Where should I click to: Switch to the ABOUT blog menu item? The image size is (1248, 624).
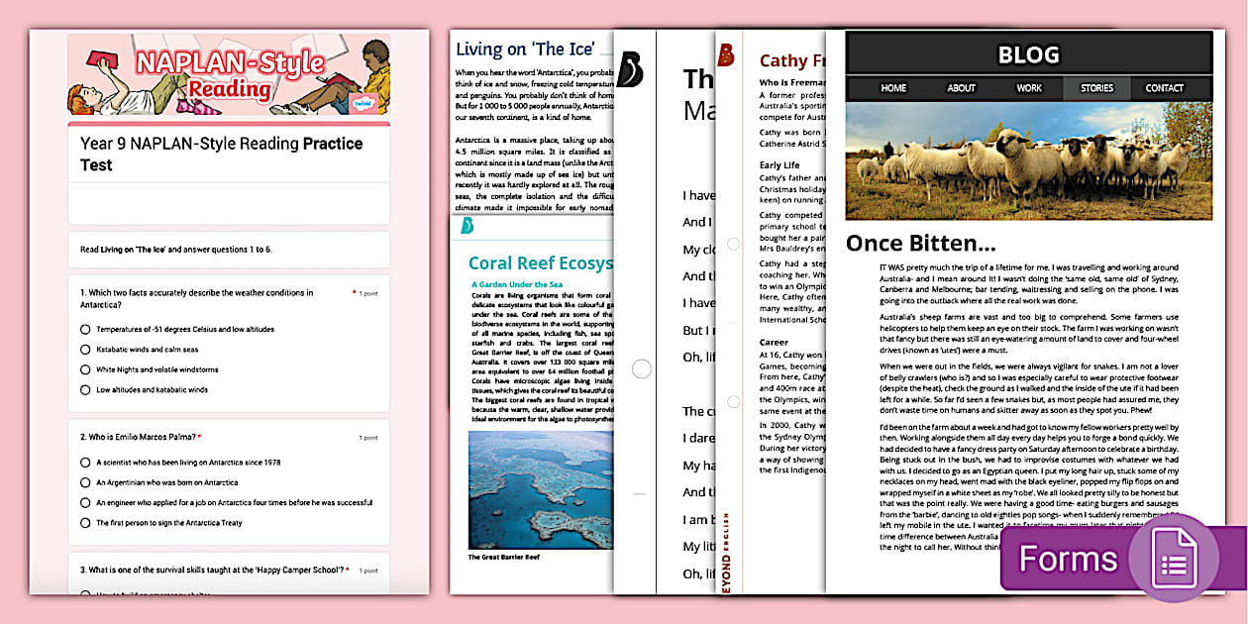[x=961, y=88]
